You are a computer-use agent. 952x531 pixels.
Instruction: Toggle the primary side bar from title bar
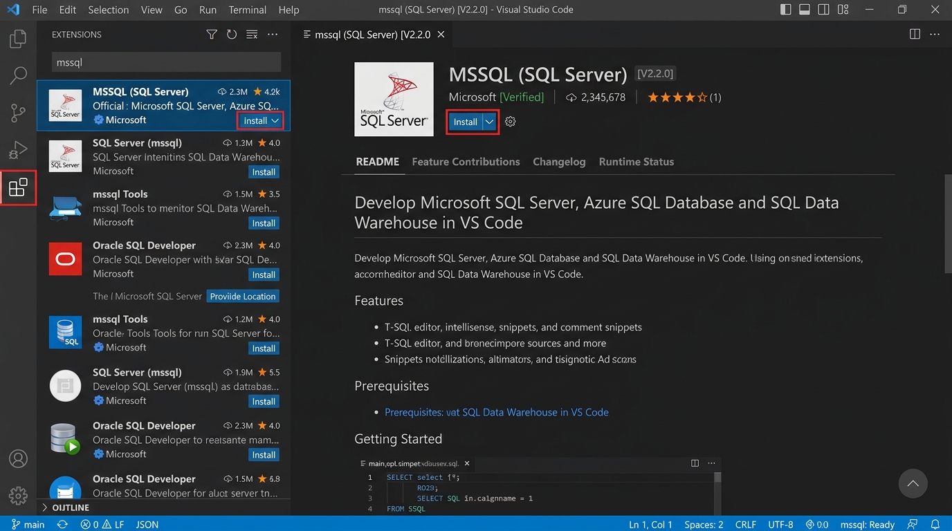point(786,10)
